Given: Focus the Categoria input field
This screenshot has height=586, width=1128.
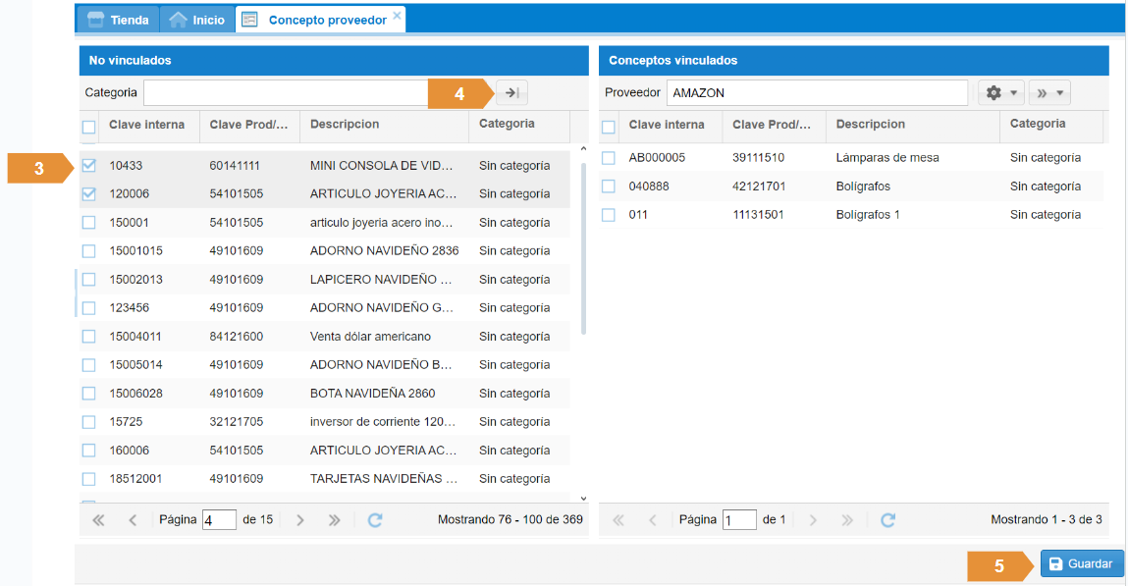Looking at the screenshot, I should (x=285, y=93).
